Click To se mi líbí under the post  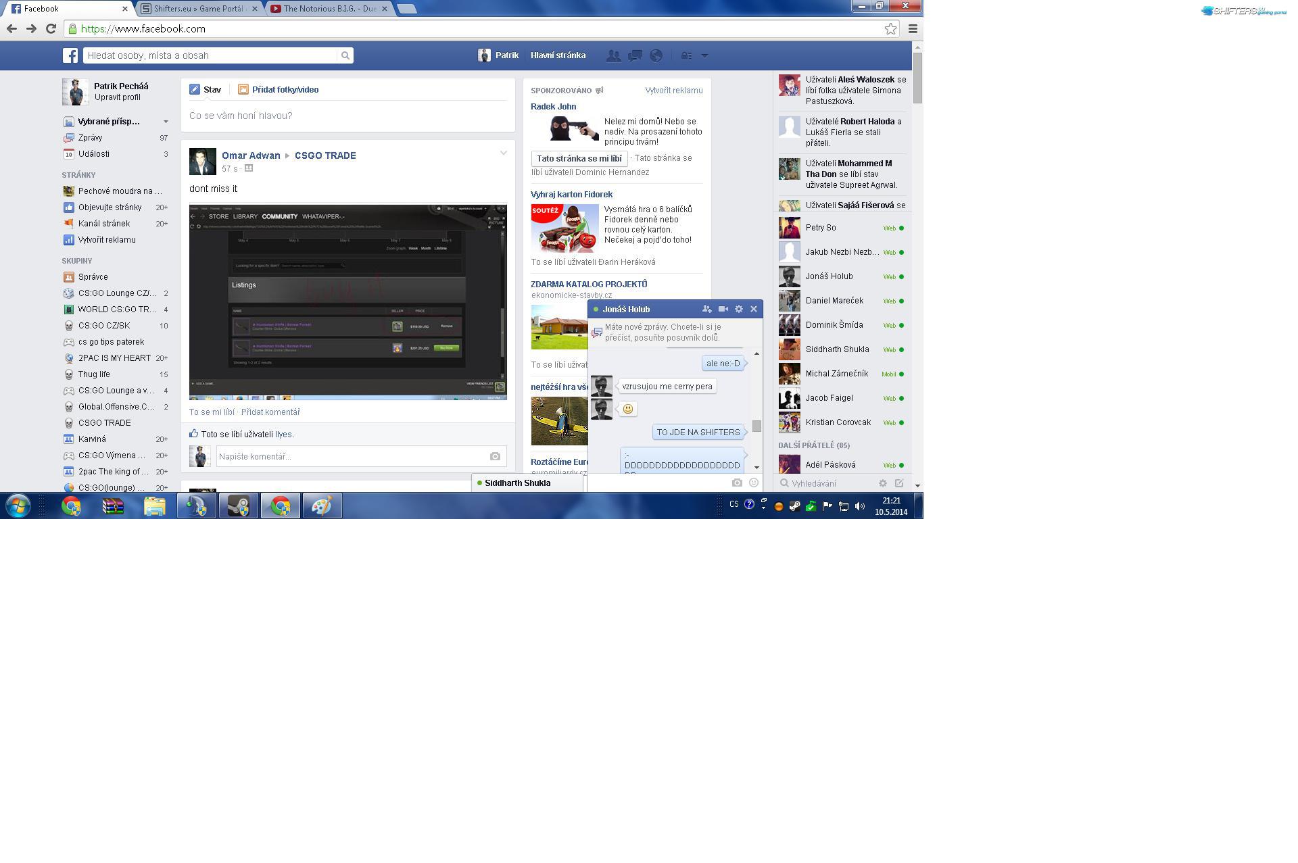coord(212,412)
